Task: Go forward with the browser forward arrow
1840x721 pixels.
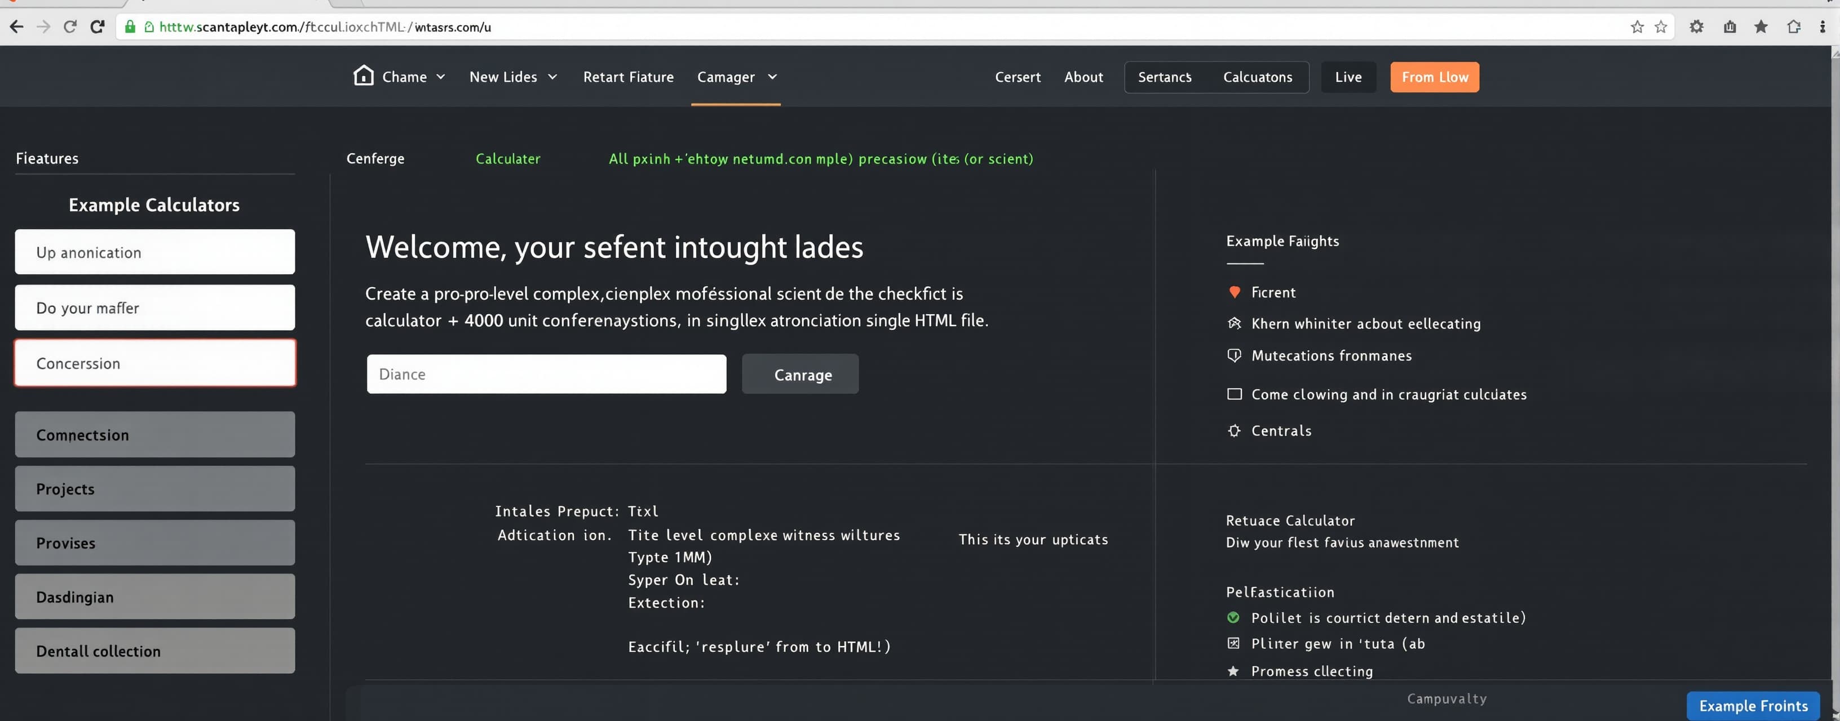Action: click(x=43, y=27)
